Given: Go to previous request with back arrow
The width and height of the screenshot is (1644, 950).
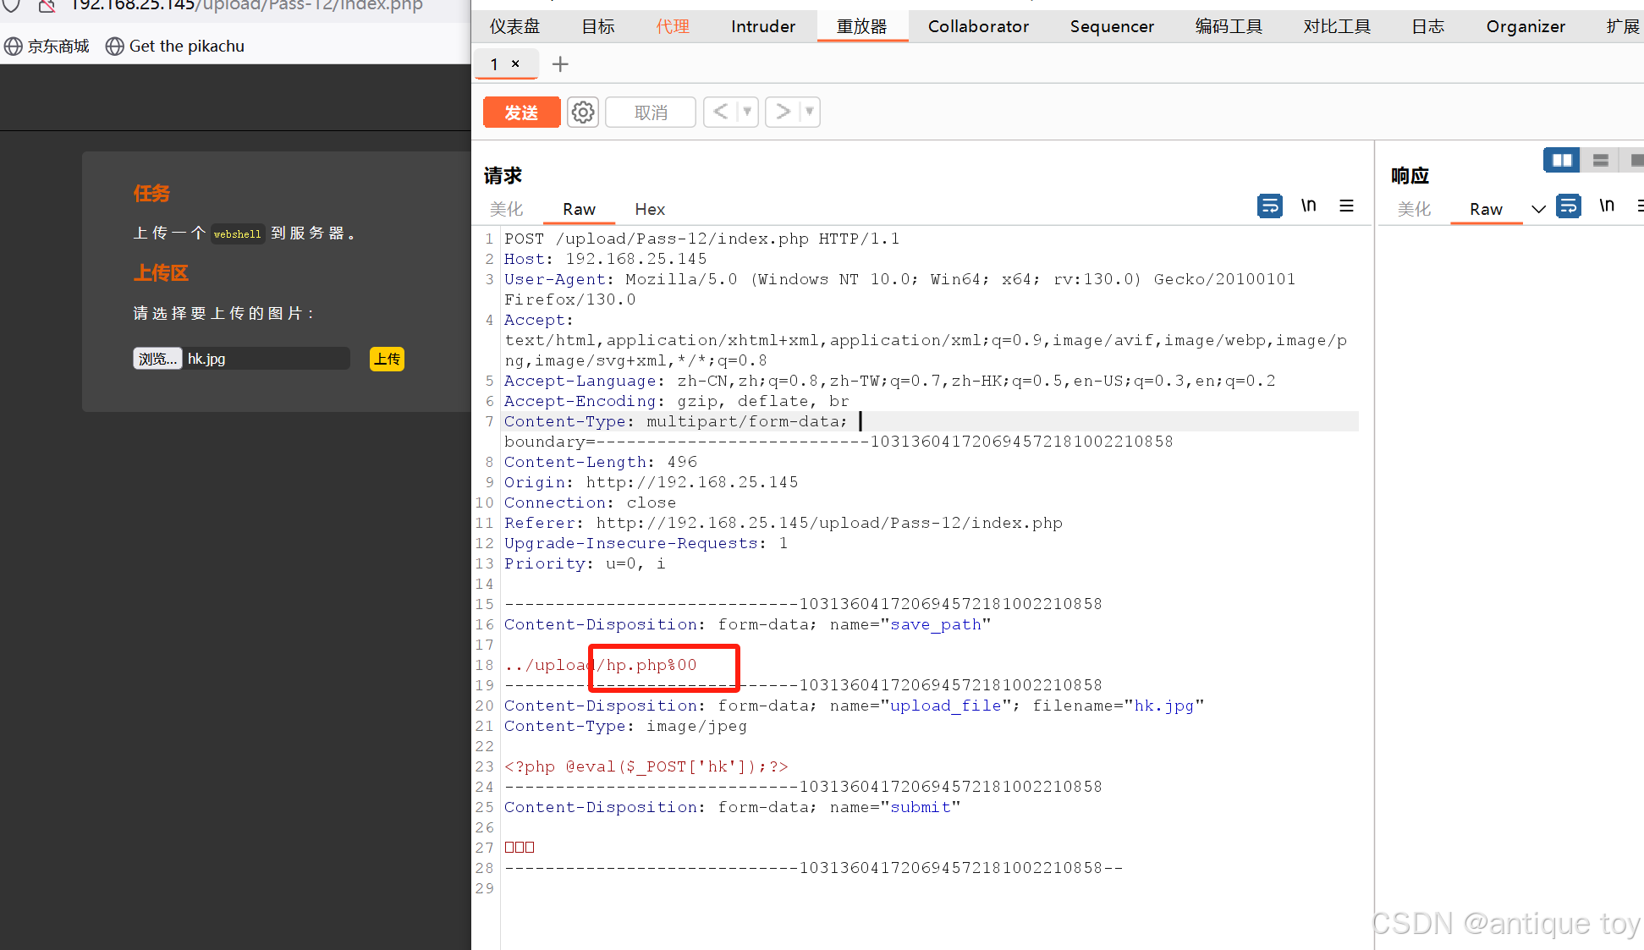Looking at the screenshot, I should [720, 112].
